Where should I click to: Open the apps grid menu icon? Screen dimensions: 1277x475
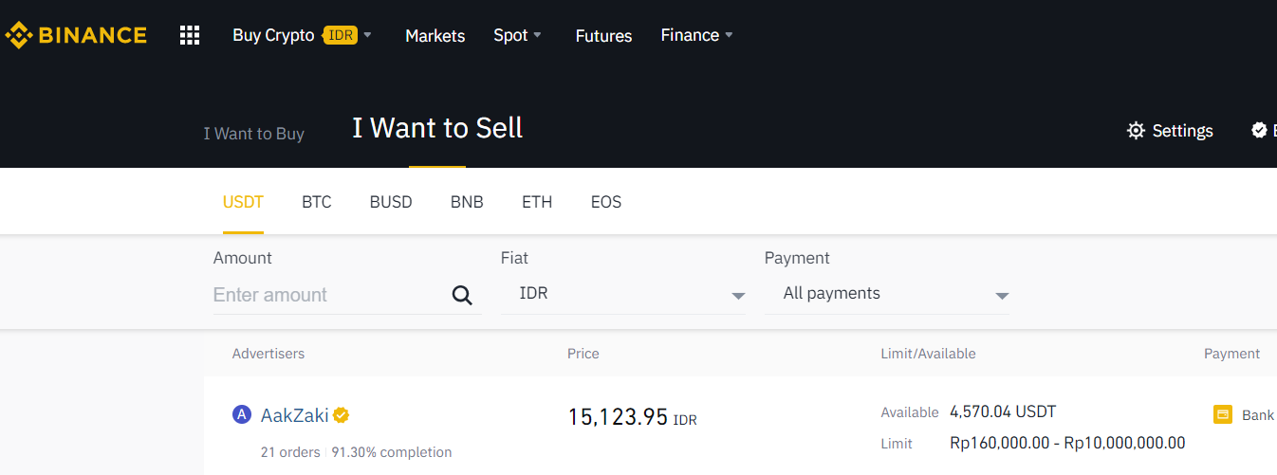click(190, 36)
